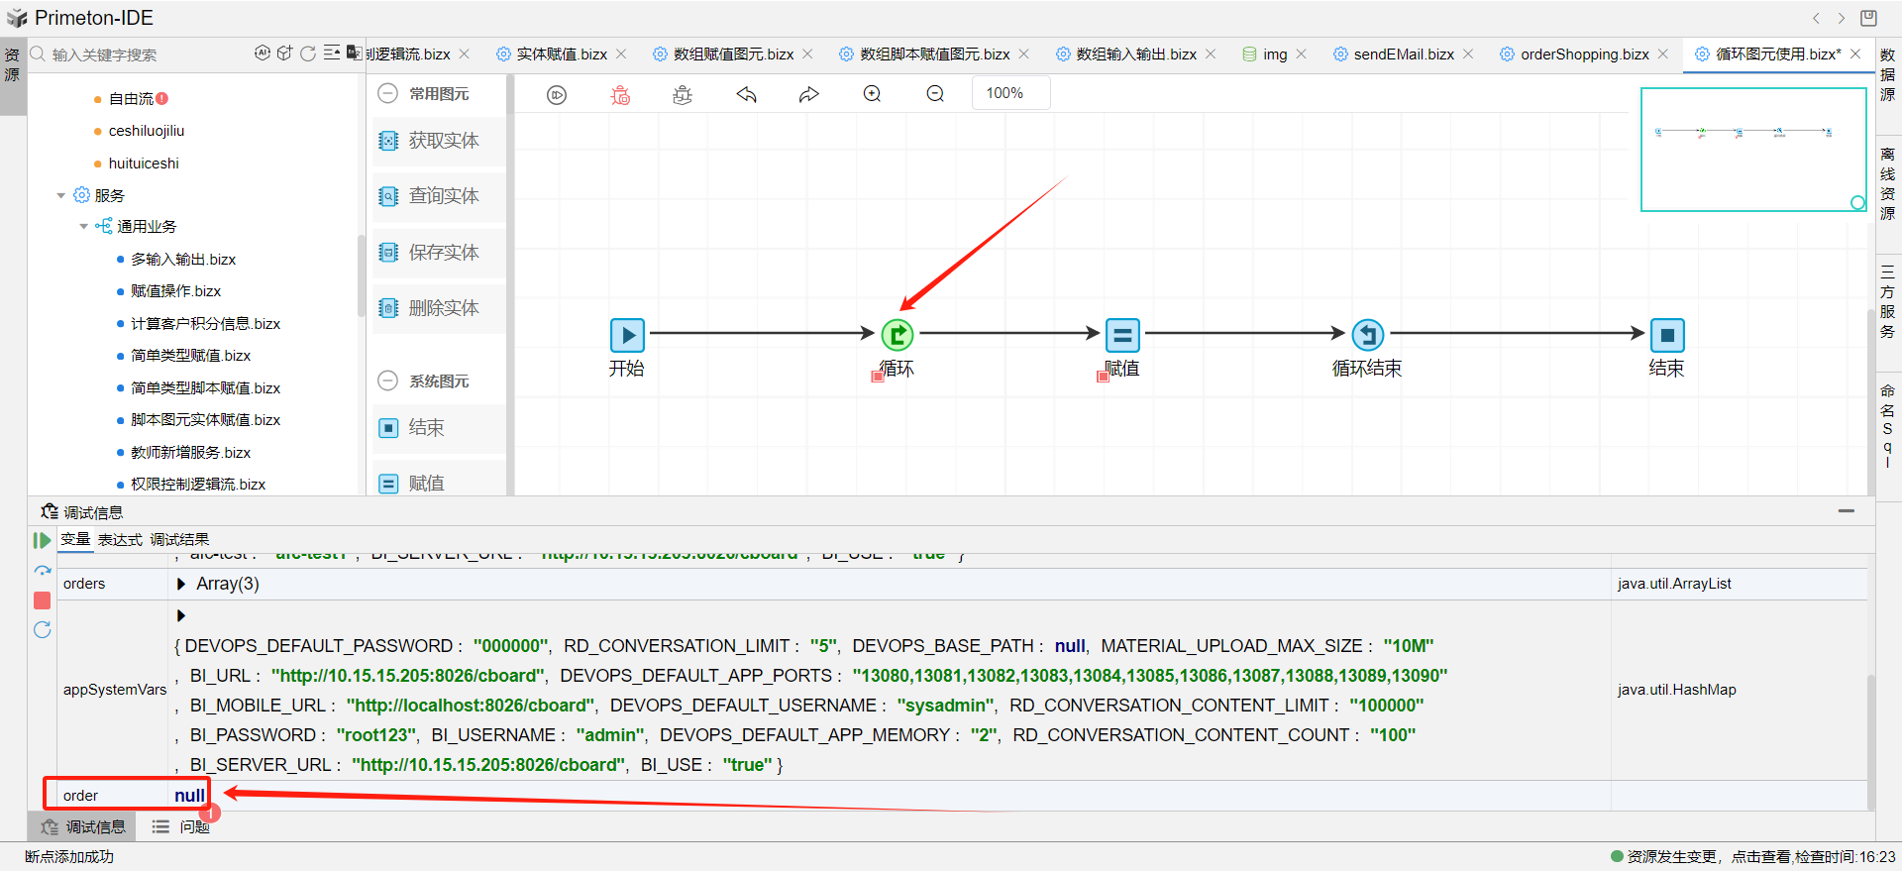Switch to the orderShopping.bizx tab
Screen dimensions: 1902x872
pyautogui.click(x=1584, y=54)
